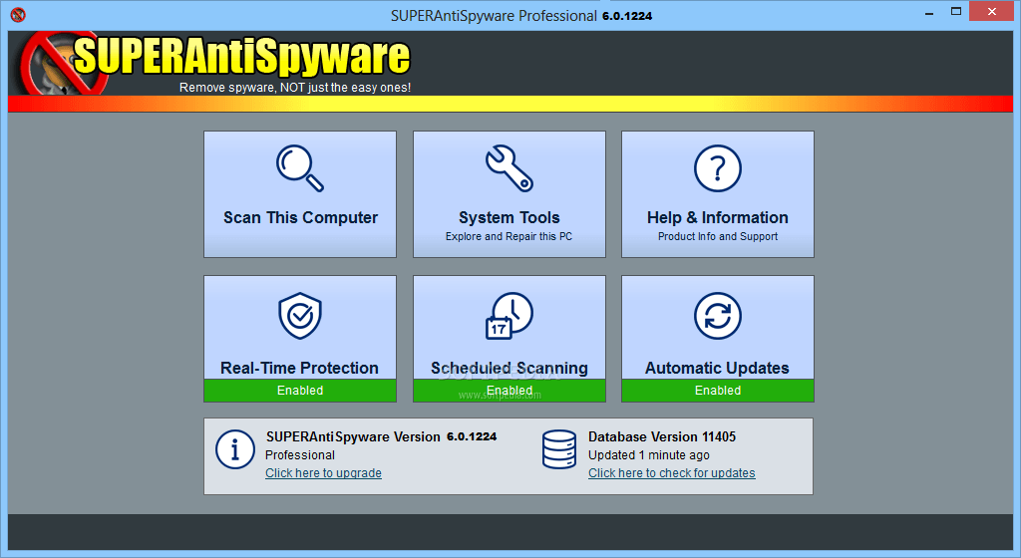Click the calendar clock scheduling icon
Viewport: 1021px width, 558px height.
[x=510, y=316]
